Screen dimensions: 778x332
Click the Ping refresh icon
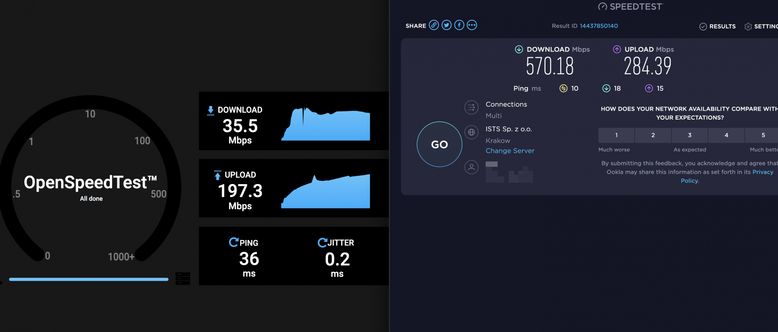[x=233, y=242]
